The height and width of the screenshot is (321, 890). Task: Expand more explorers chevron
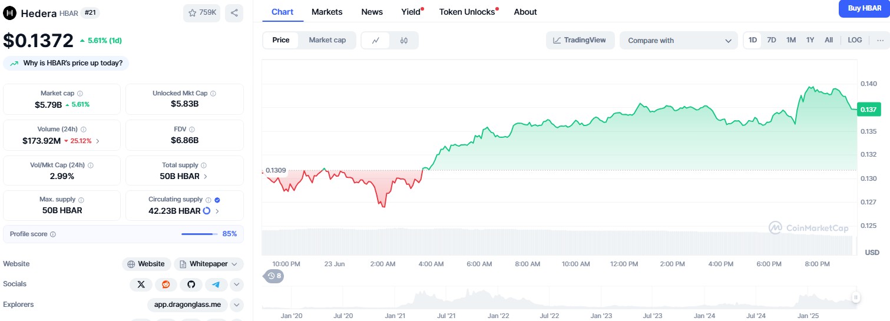coord(236,305)
